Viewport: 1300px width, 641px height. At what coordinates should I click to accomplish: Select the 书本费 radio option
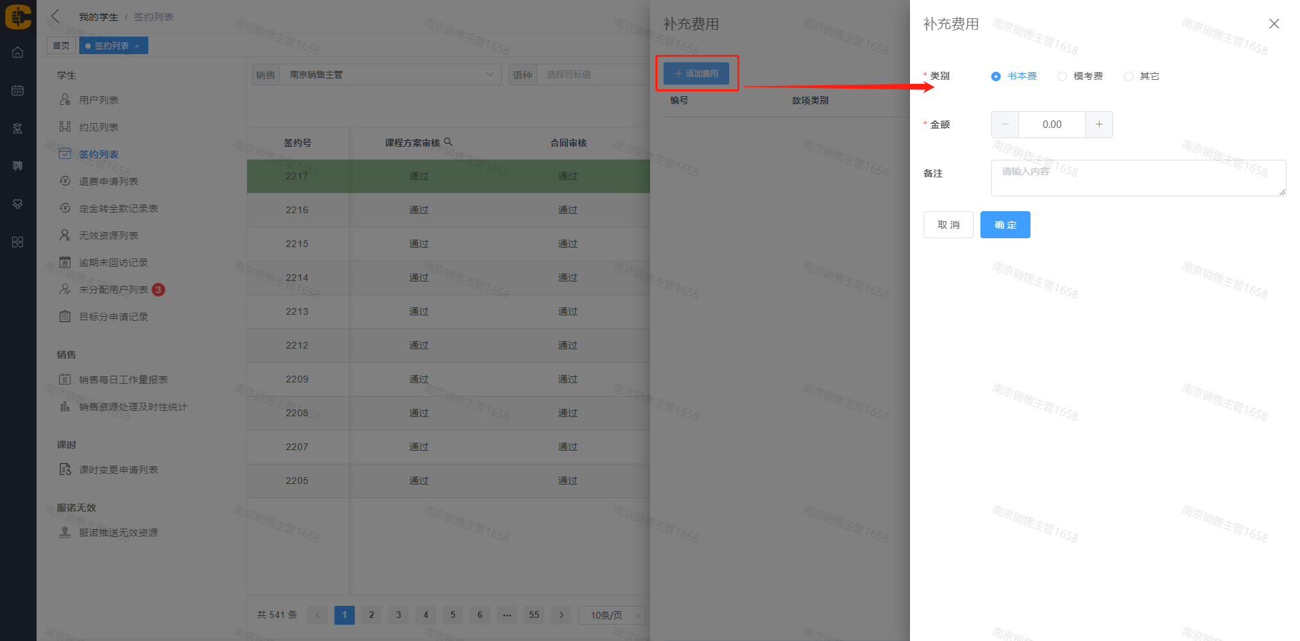coord(996,76)
